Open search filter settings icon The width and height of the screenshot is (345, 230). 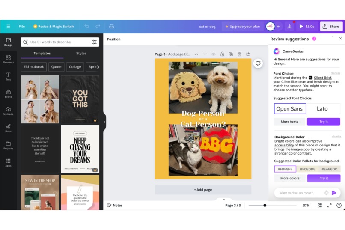(x=95, y=42)
